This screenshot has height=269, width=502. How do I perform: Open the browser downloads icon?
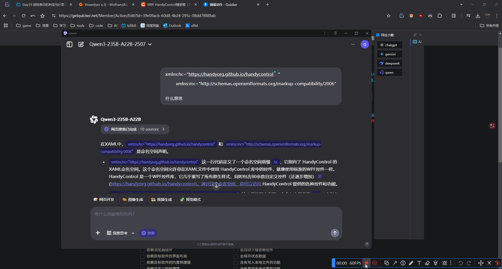click(478, 16)
